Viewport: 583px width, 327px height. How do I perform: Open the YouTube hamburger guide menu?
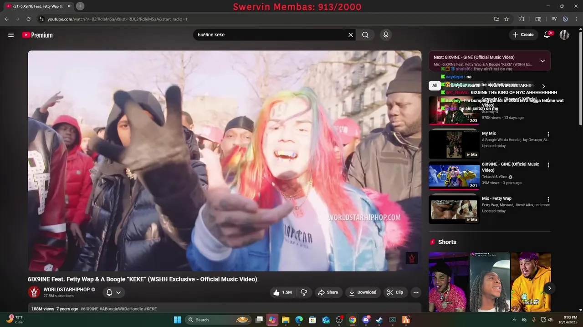click(11, 35)
